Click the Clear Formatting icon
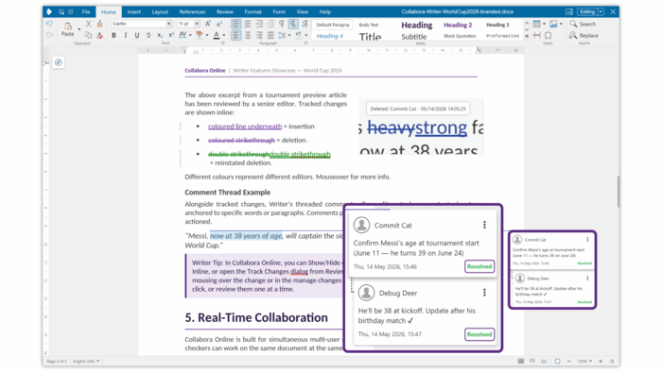Viewport: 662px width, 372px height. coord(99,35)
